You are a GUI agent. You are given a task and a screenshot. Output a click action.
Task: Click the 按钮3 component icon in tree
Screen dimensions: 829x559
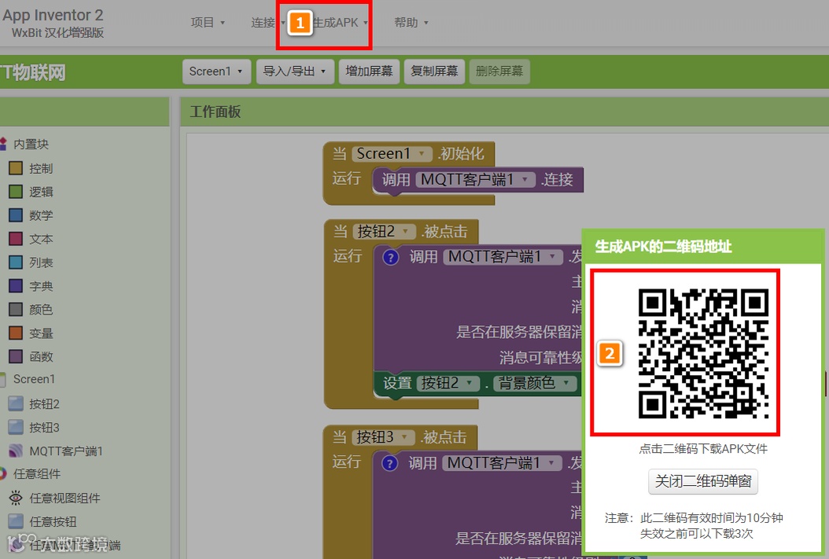tap(16, 428)
